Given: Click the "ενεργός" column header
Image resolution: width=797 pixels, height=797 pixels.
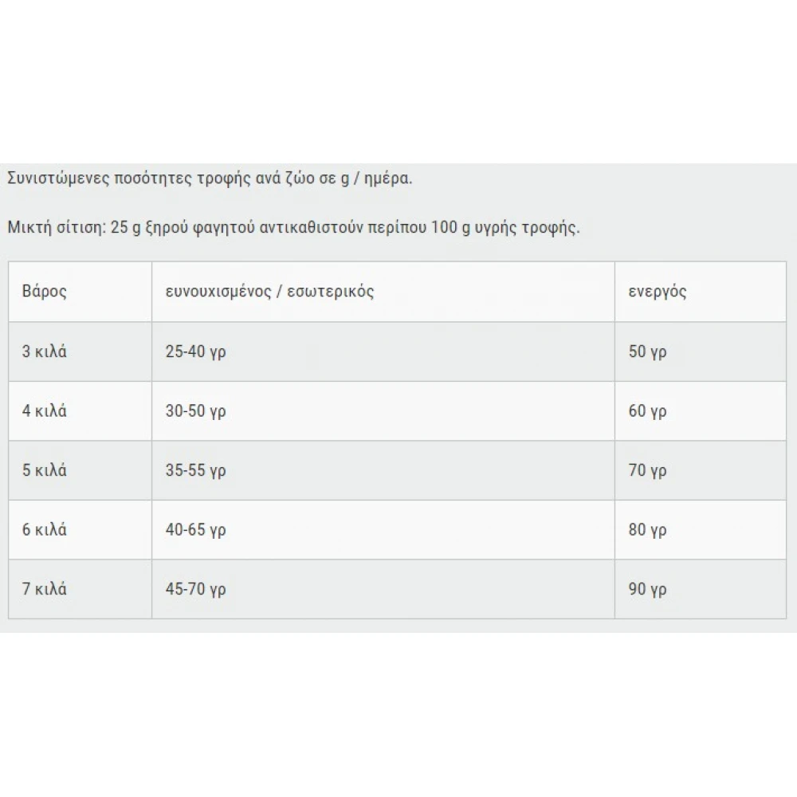Looking at the screenshot, I should [658, 291].
